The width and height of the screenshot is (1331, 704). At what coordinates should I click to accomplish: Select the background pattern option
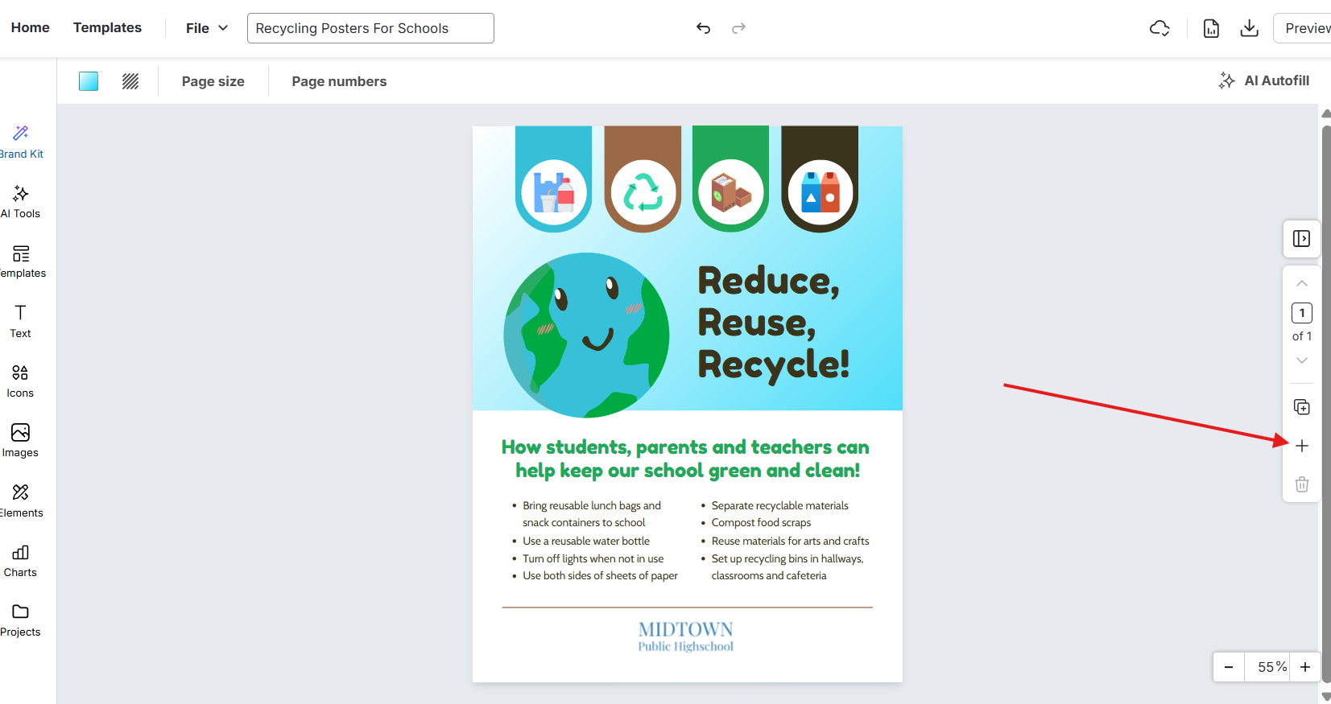point(130,81)
